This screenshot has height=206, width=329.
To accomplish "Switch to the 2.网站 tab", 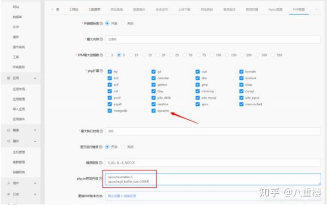I will [74, 10].
